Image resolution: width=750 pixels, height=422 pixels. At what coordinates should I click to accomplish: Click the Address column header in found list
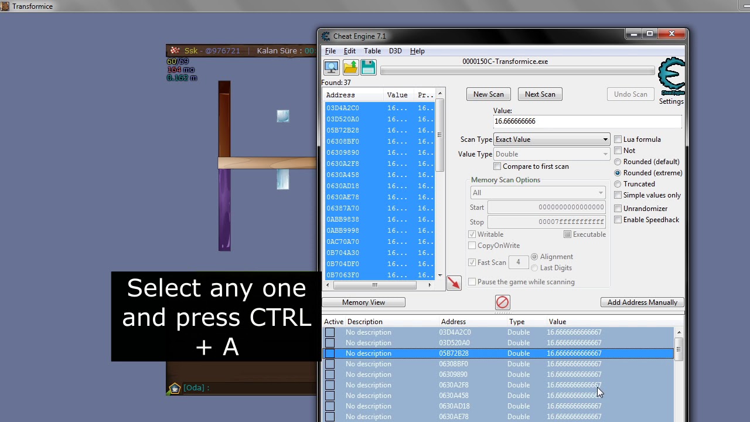353,95
